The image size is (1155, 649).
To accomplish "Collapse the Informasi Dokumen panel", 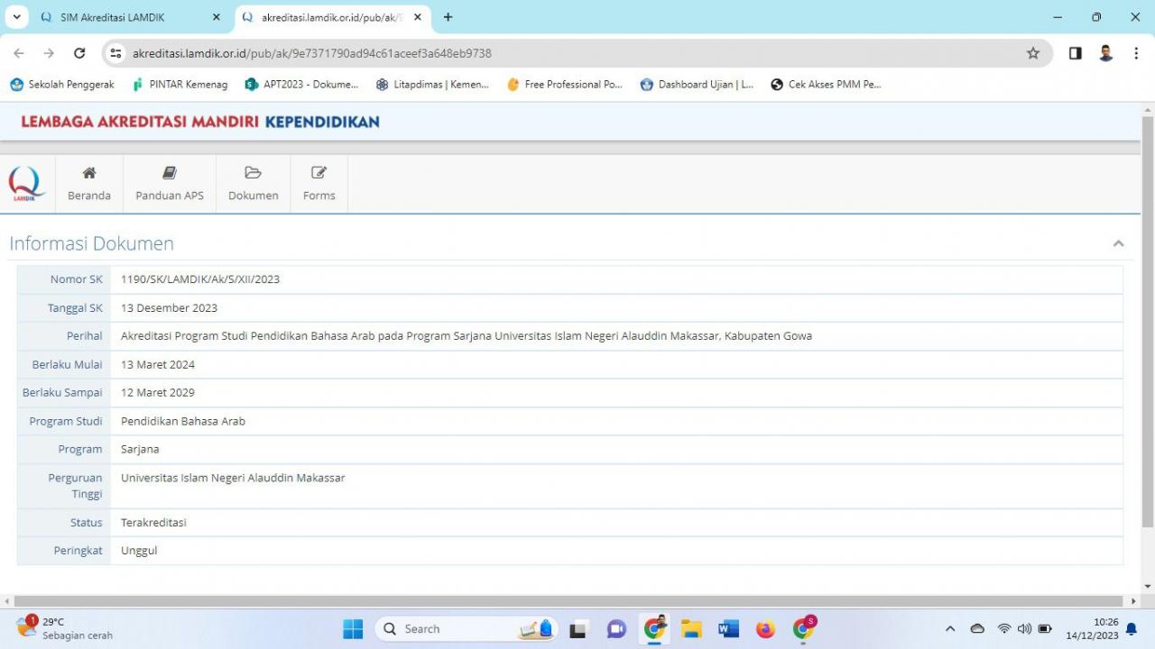I will point(1118,243).
